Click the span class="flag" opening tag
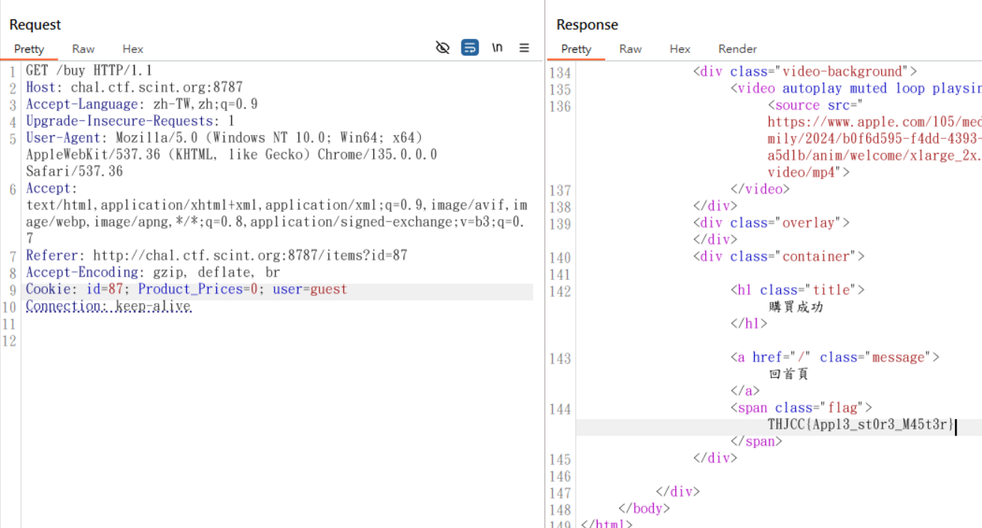This screenshot has width=982, height=528. point(801,408)
